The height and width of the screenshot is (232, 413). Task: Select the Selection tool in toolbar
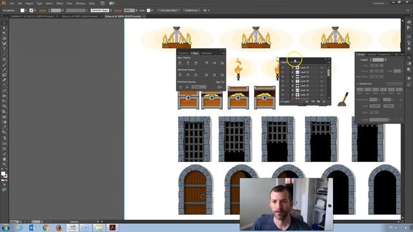[4, 23]
